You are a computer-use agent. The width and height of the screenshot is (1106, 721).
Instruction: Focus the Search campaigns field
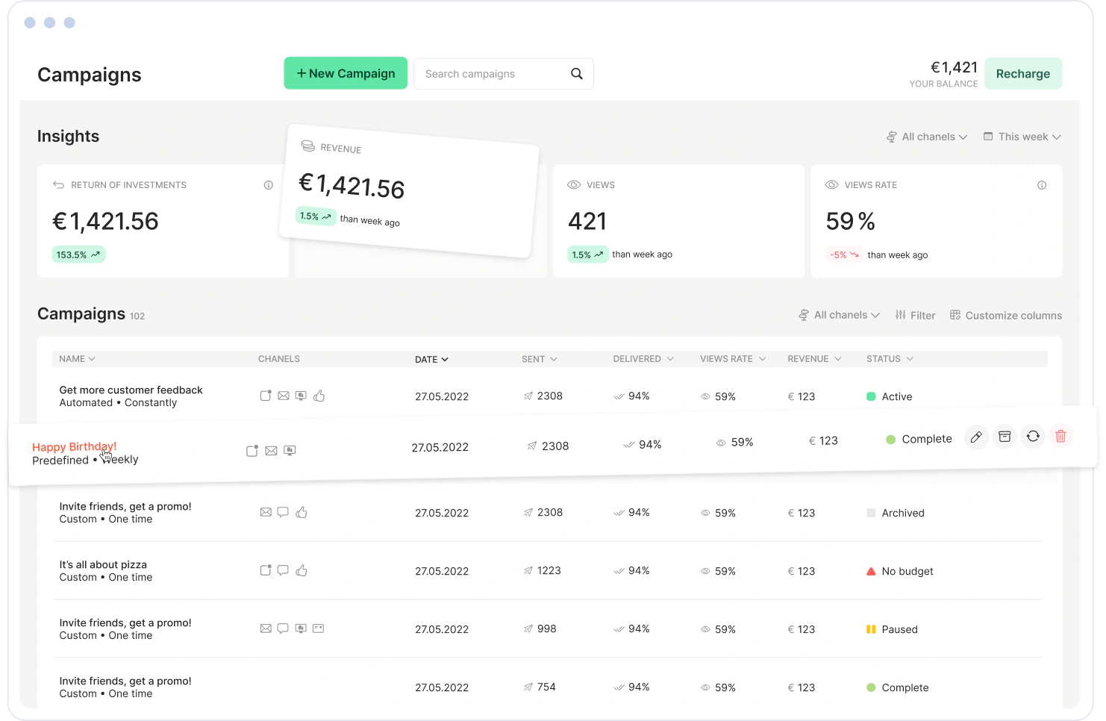(x=504, y=74)
